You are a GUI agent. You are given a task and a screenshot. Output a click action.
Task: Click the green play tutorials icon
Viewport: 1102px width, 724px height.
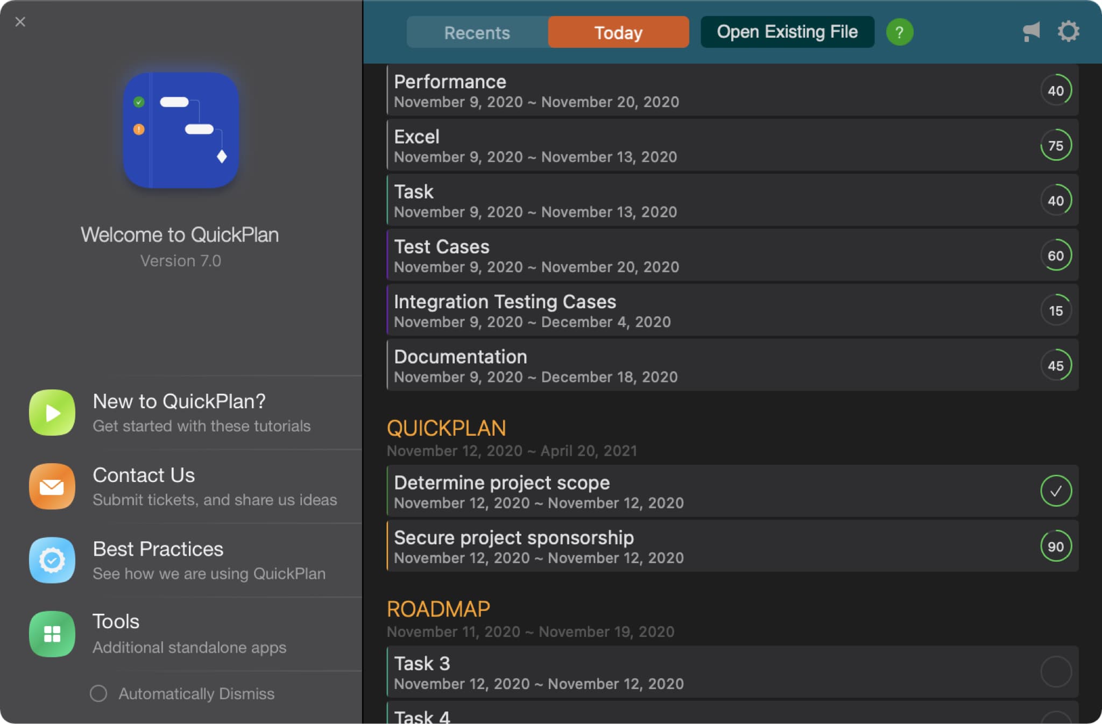[x=52, y=413]
